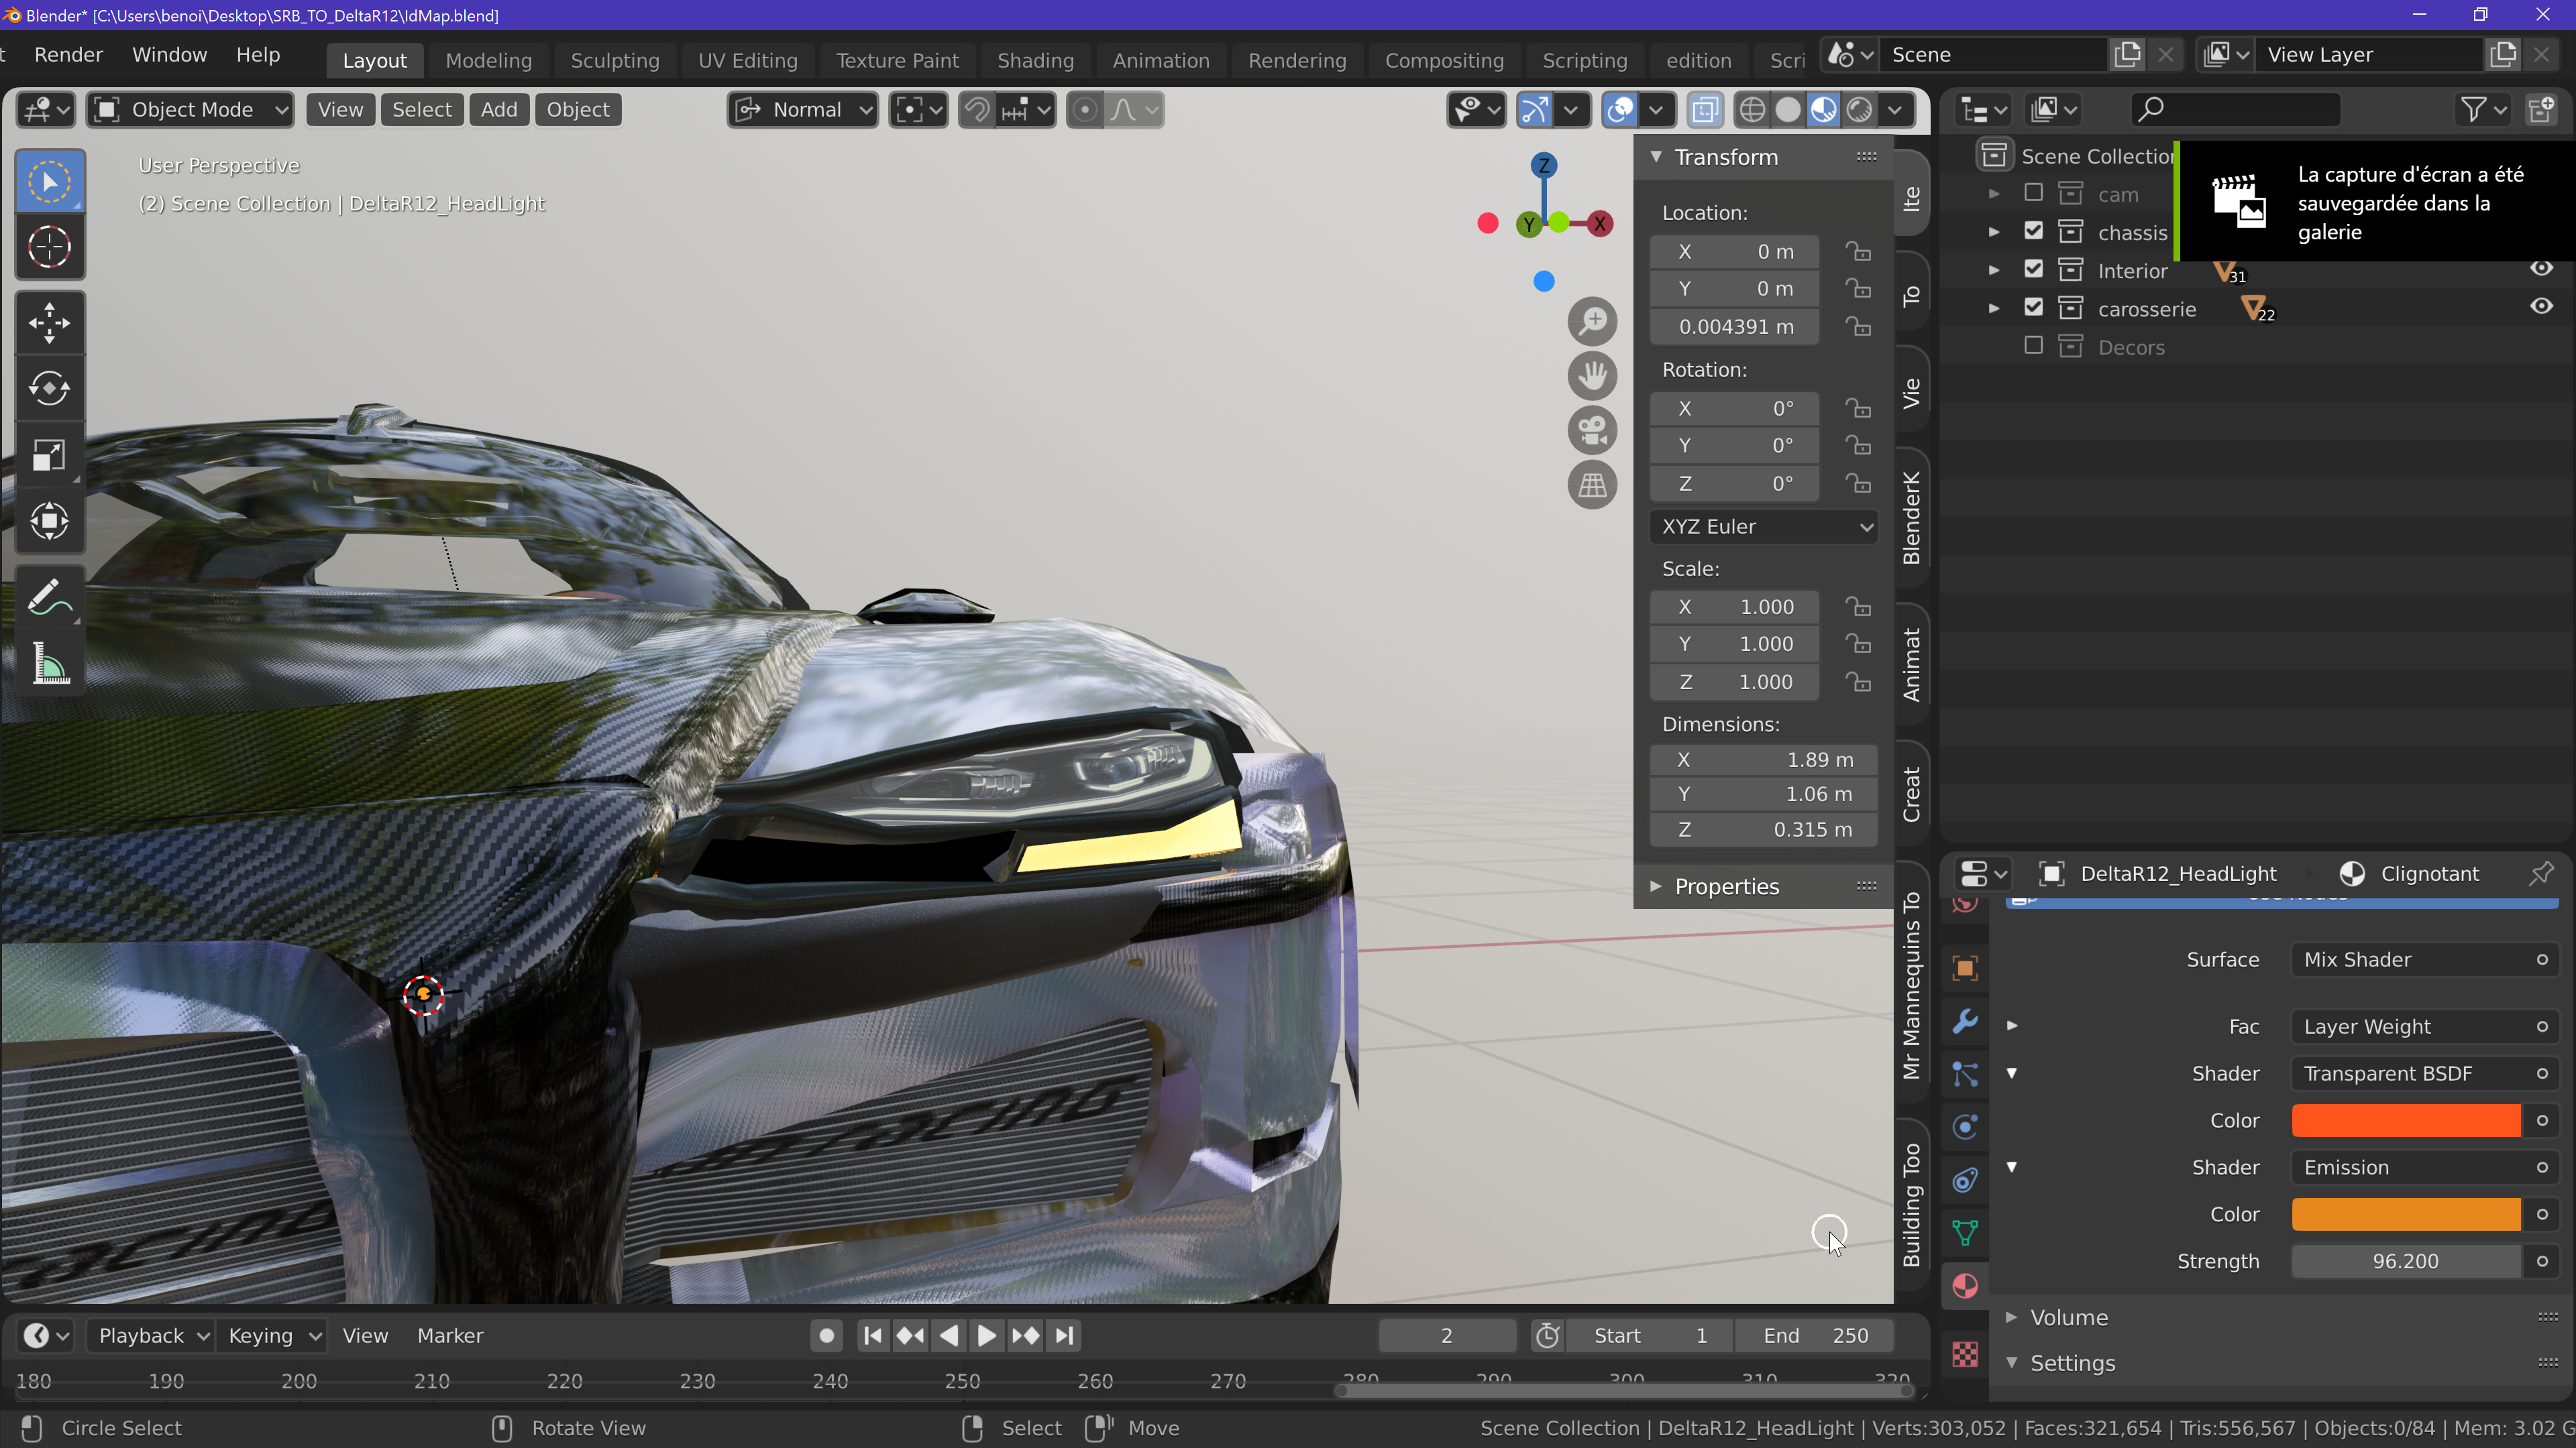Open the XYZ Euler rotation mode dropdown
Image resolution: width=2576 pixels, height=1448 pixels.
(x=1765, y=527)
